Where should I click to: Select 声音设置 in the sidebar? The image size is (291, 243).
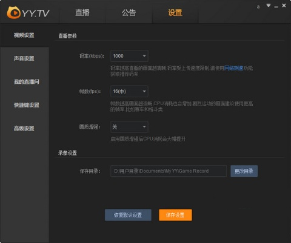[24, 58]
